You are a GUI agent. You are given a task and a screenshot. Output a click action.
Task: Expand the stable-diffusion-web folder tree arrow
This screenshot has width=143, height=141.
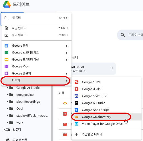point(7,116)
